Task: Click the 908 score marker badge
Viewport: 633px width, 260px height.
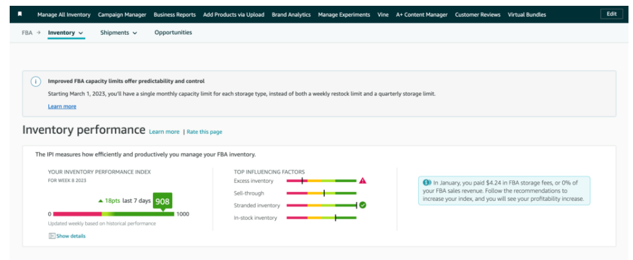Action: tap(163, 201)
